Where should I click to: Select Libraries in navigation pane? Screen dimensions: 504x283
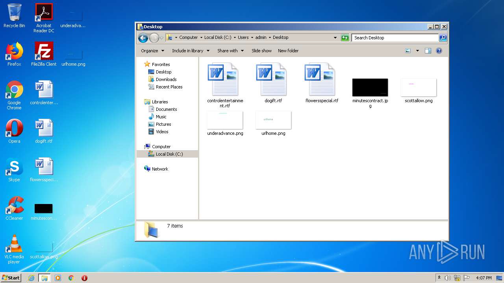pos(156,102)
